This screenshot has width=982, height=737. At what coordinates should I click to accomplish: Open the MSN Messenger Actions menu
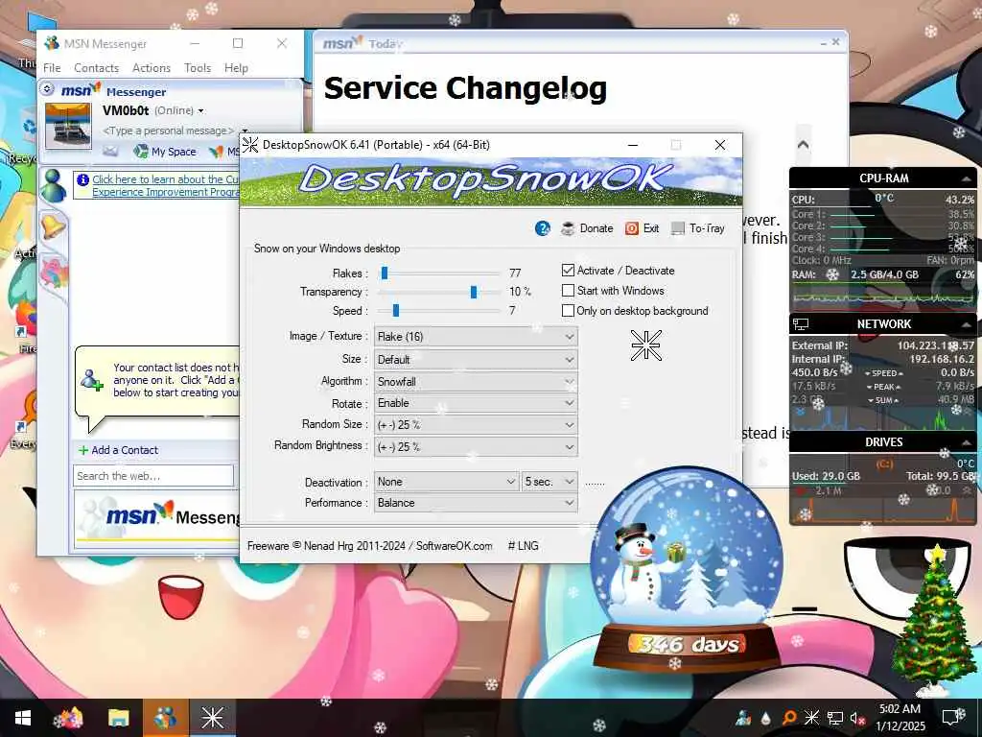point(151,68)
